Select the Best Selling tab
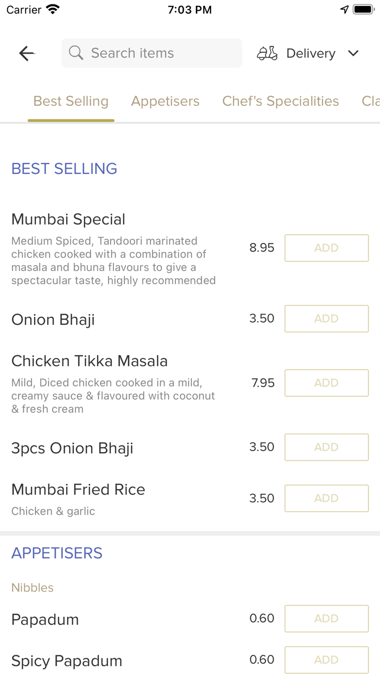380x676 pixels. (71, 101)
